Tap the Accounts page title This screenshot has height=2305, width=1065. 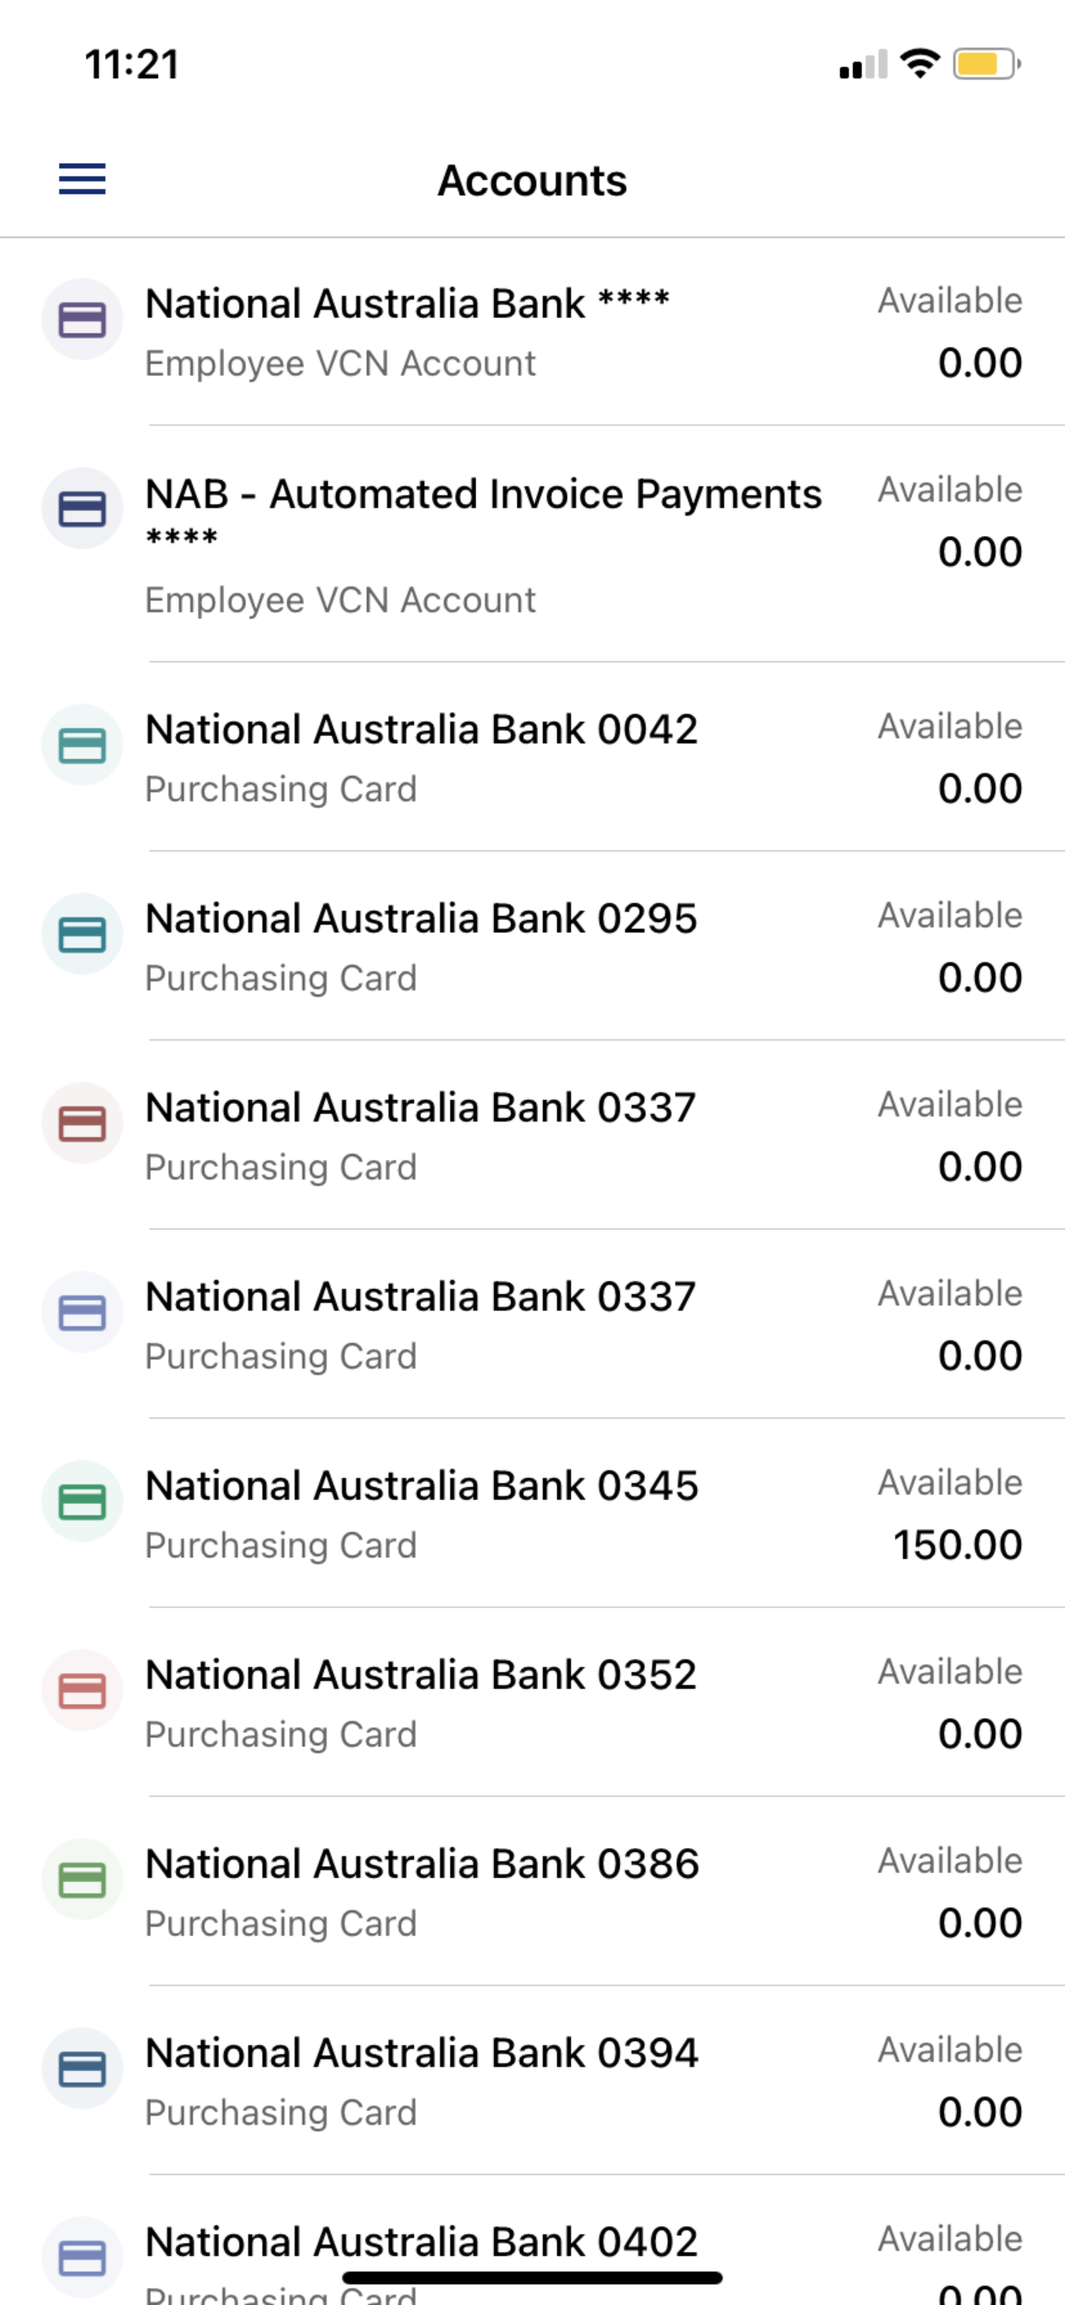pos(532,181)
